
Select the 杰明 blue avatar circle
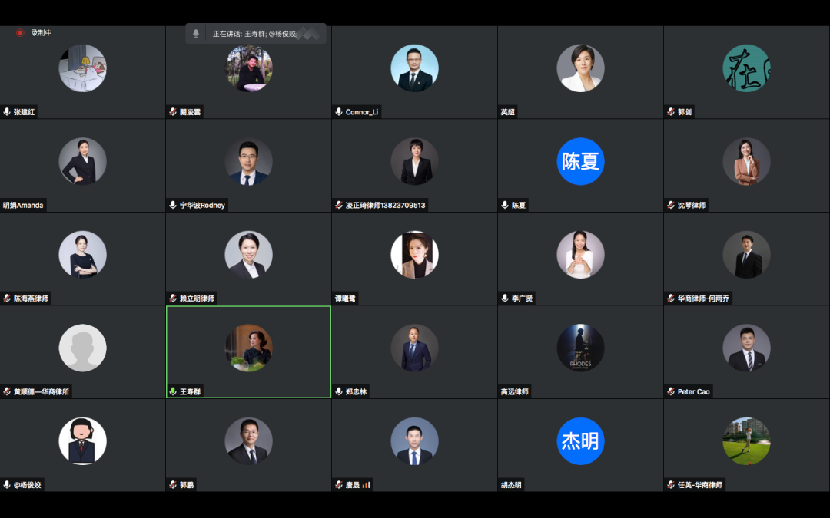point(580,440)
